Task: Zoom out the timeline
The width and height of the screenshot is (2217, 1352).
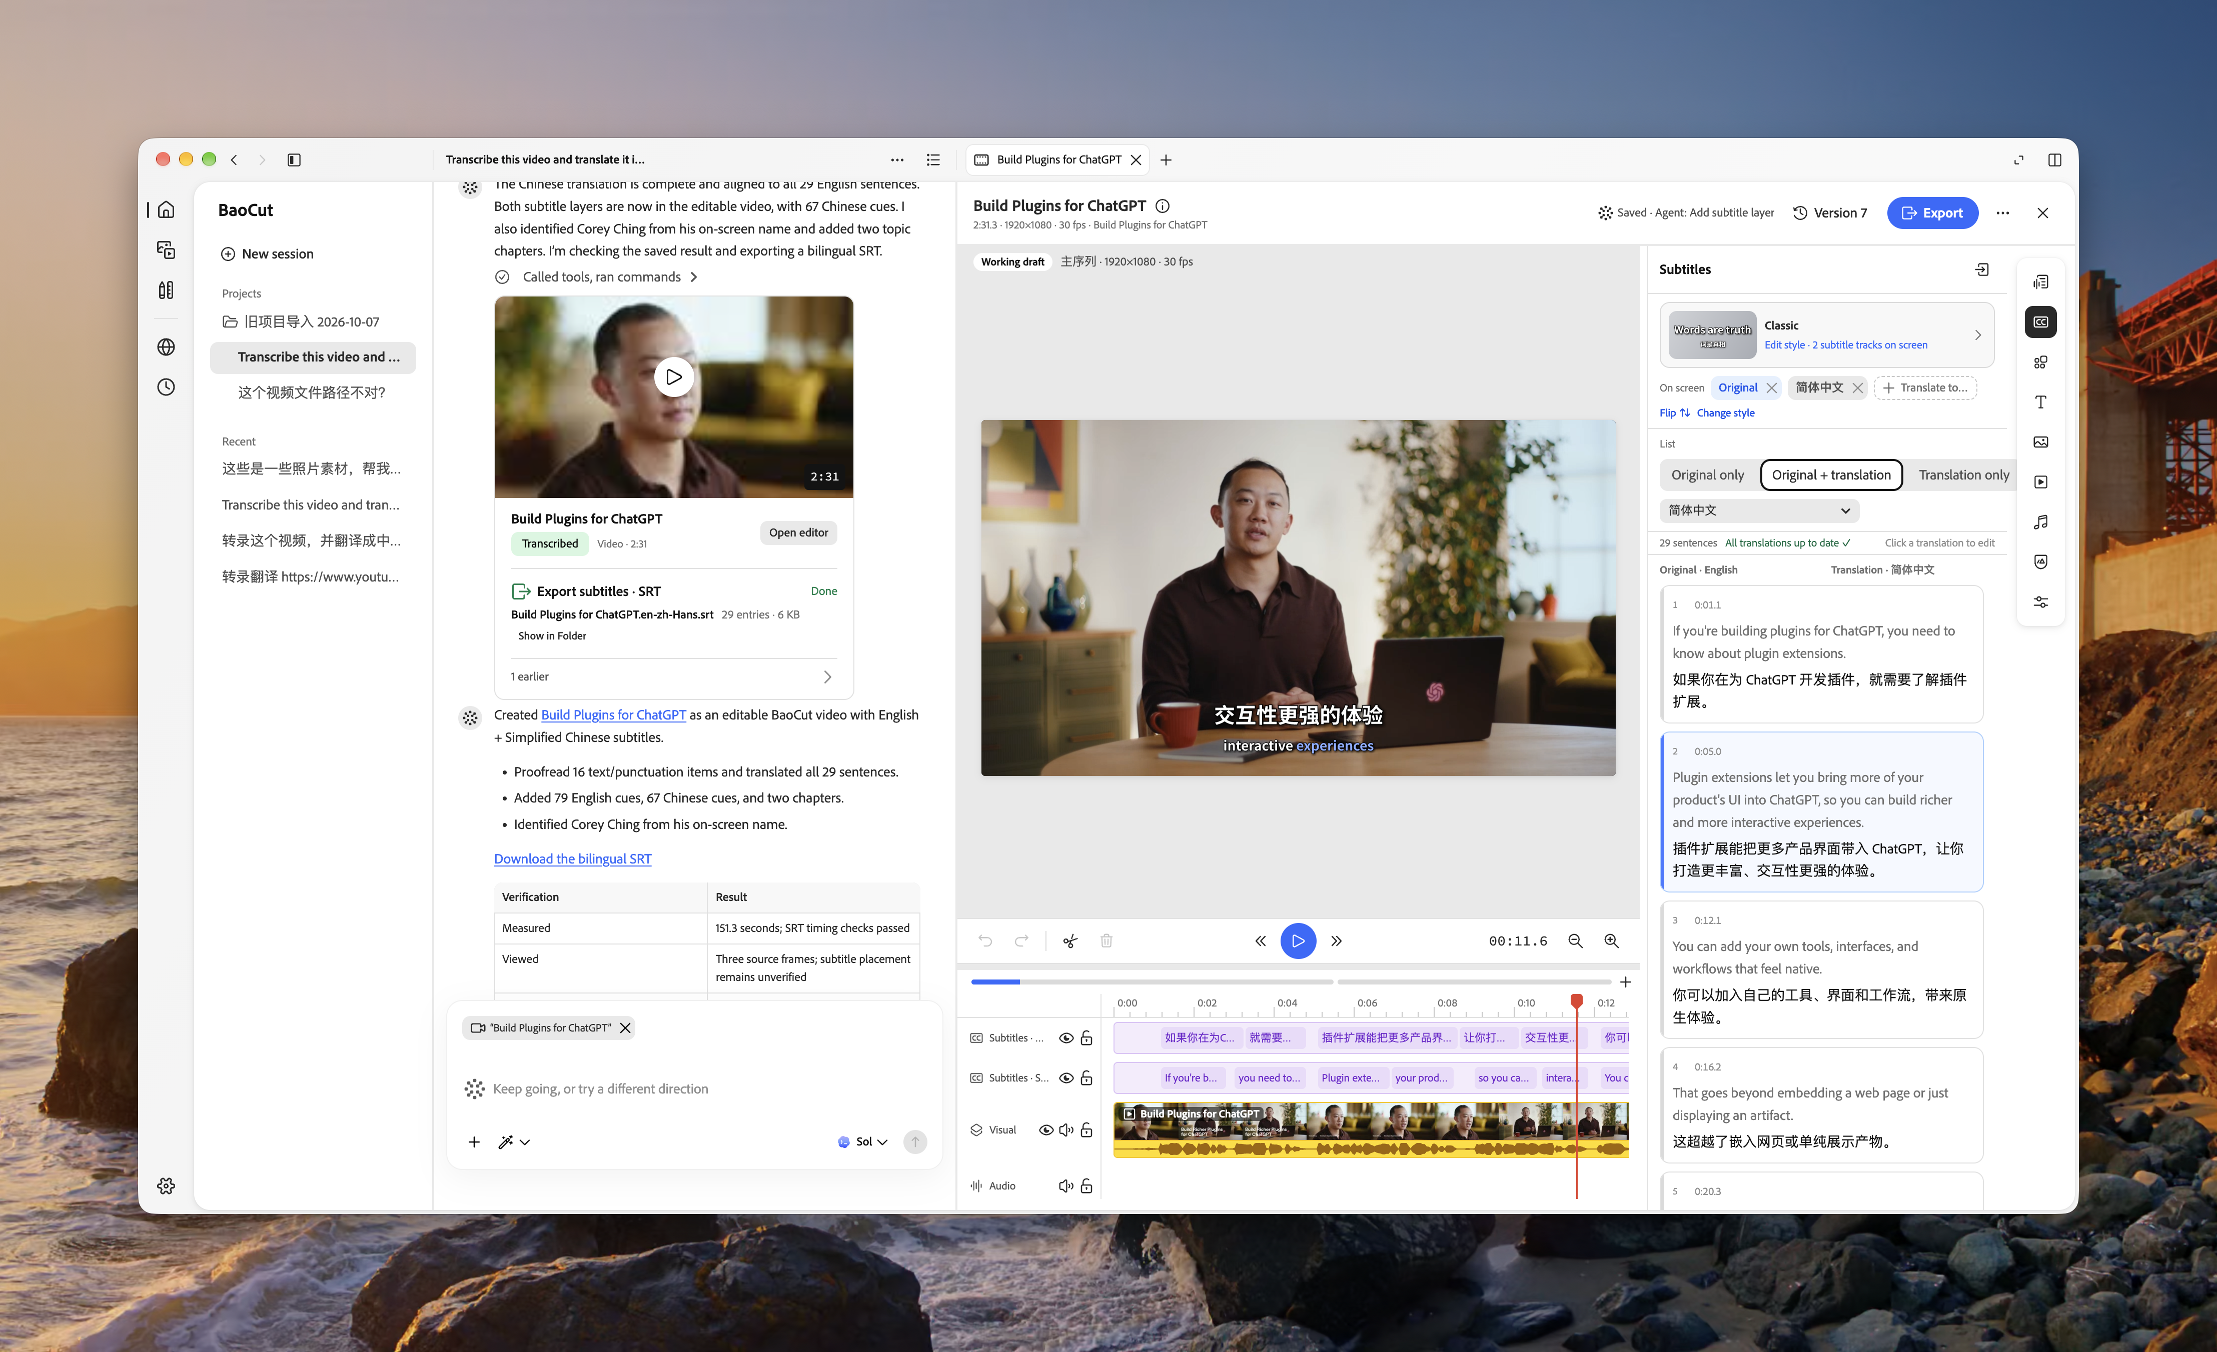Action: click(x=1575, y=941)
